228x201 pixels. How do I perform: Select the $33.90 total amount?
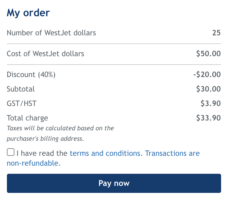tap(208, 118)
